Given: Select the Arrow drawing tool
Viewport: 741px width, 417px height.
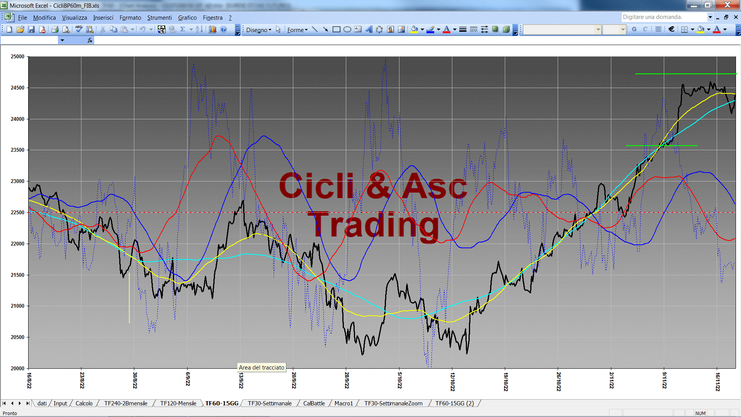Looking at the screenshot, I should pos(325,29).
